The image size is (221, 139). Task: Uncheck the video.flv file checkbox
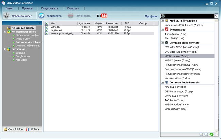pyautogui.click(x=47, y=27)
